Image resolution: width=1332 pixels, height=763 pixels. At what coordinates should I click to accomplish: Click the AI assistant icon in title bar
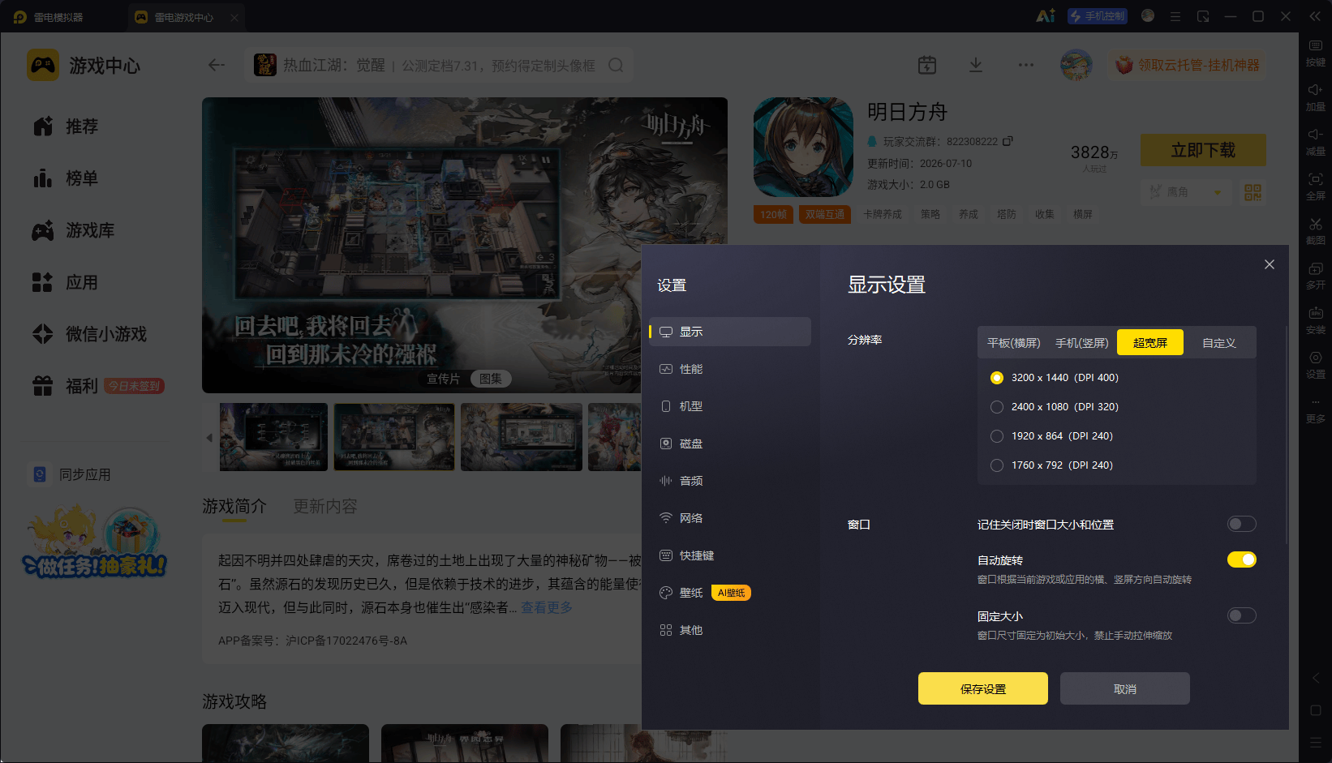coord(1046,16)
